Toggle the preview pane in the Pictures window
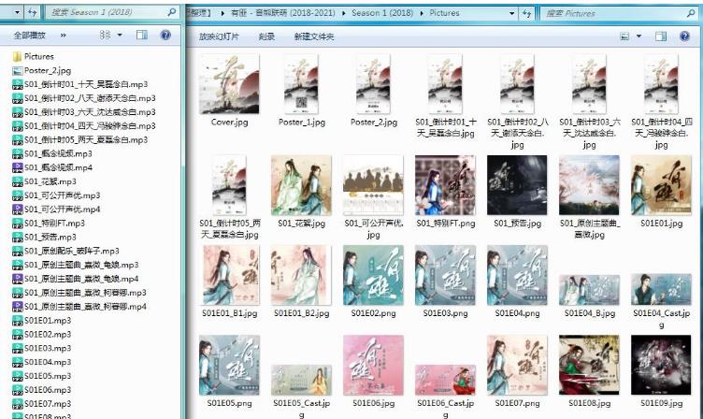The width and height of the screenshot is (703, 419). [660, 36]
